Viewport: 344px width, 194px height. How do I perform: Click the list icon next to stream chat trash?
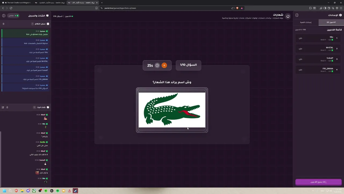click(3, 107)
